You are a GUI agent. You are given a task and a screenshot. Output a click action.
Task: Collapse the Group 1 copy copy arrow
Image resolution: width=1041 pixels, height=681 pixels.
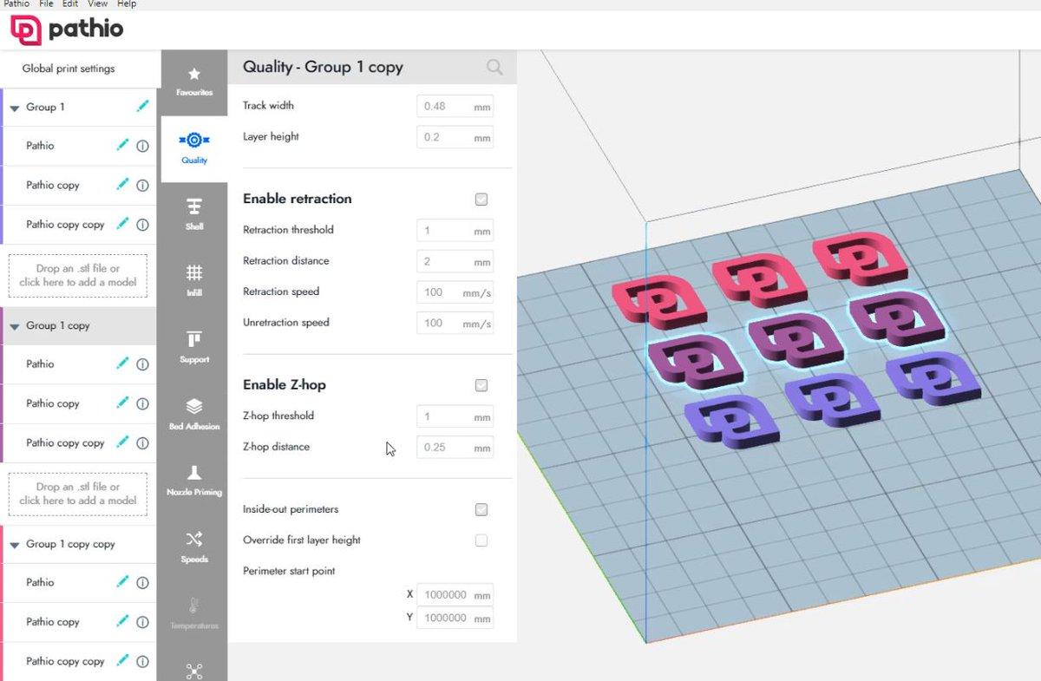pyautogui.click(x=15, y=545)
